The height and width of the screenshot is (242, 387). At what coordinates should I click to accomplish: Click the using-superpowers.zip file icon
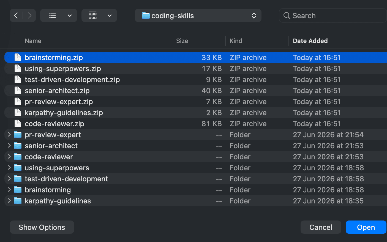[x=18, y=68]
